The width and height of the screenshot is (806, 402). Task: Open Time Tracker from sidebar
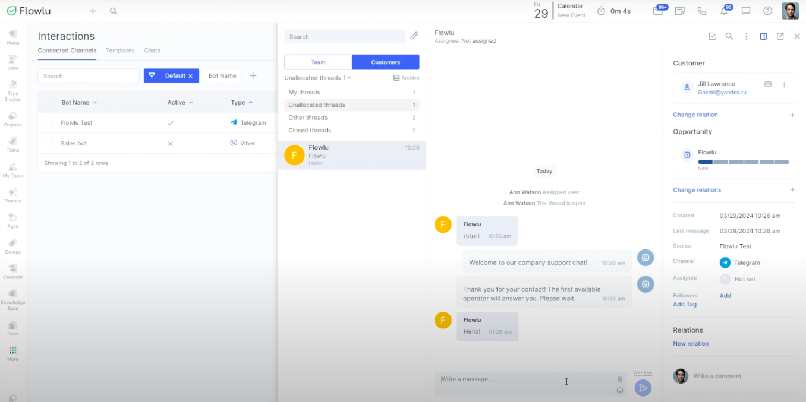[13, 91]
